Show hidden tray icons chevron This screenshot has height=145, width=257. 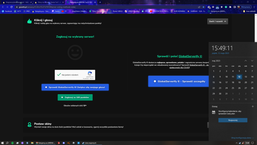pyautogui.click(x=236, y=143)
